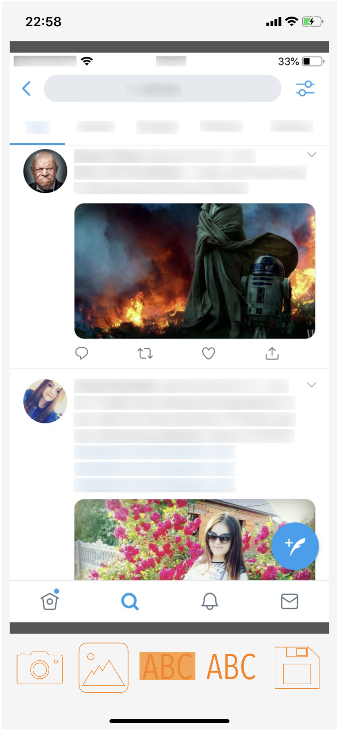
Task: Tap the orange camera tool icon
Action: click(40, 667)
